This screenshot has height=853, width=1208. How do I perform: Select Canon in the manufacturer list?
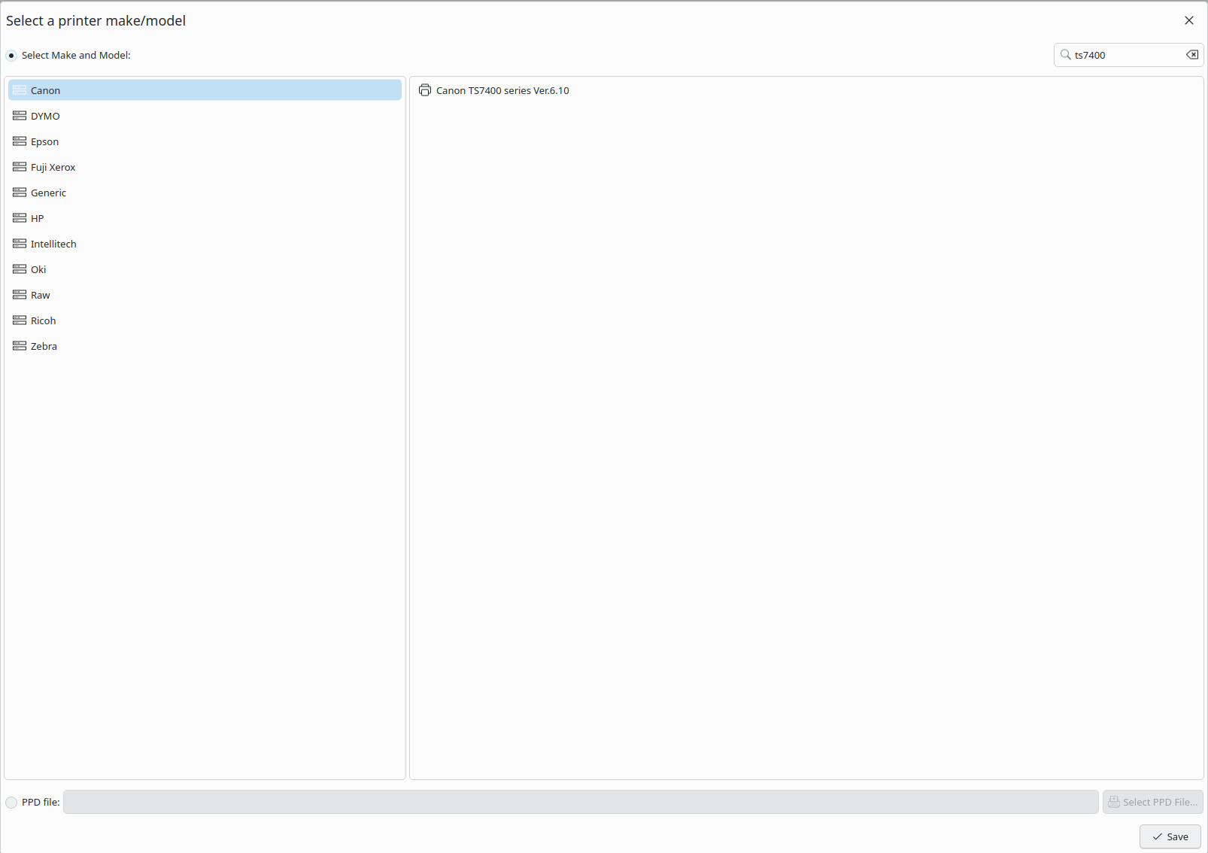(46, 90)
